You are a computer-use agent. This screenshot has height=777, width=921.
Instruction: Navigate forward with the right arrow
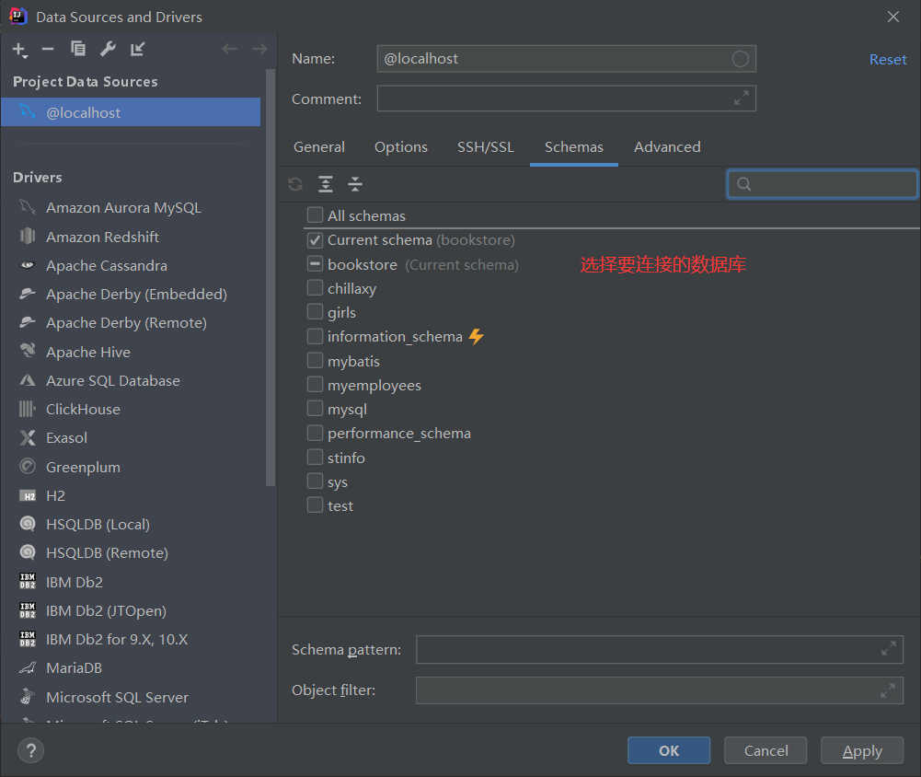259,49
